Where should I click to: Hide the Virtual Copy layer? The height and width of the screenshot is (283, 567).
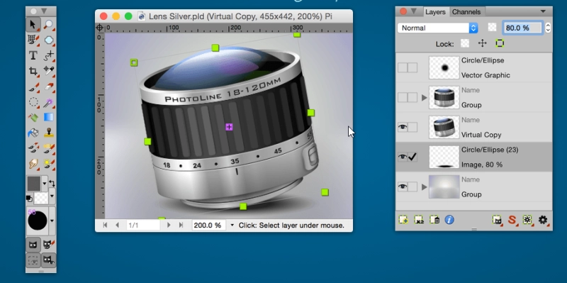click(x=402, y=127)
